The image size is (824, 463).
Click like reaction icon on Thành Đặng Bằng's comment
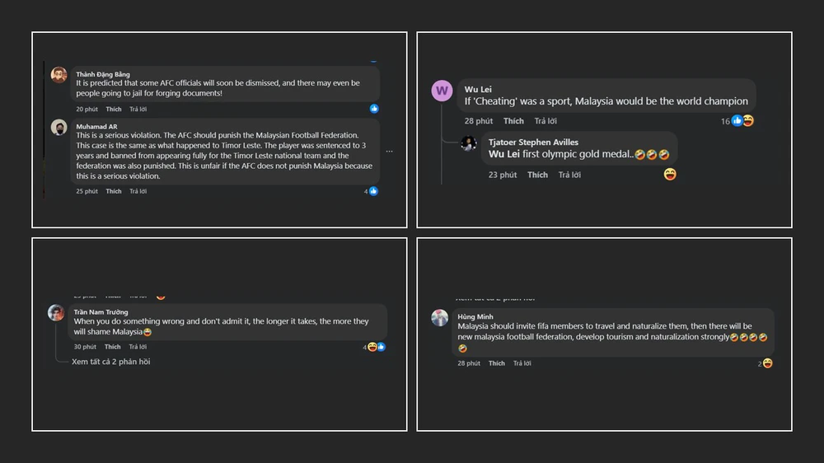pos(374,109)
